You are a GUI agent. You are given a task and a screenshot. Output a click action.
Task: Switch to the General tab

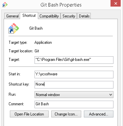coord(12,16)
